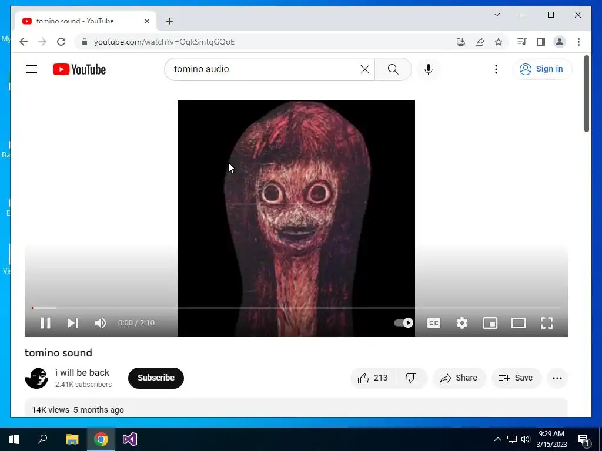Like the video with 213 likes
This screenshot has height=451, width=602.
[373, 378]
